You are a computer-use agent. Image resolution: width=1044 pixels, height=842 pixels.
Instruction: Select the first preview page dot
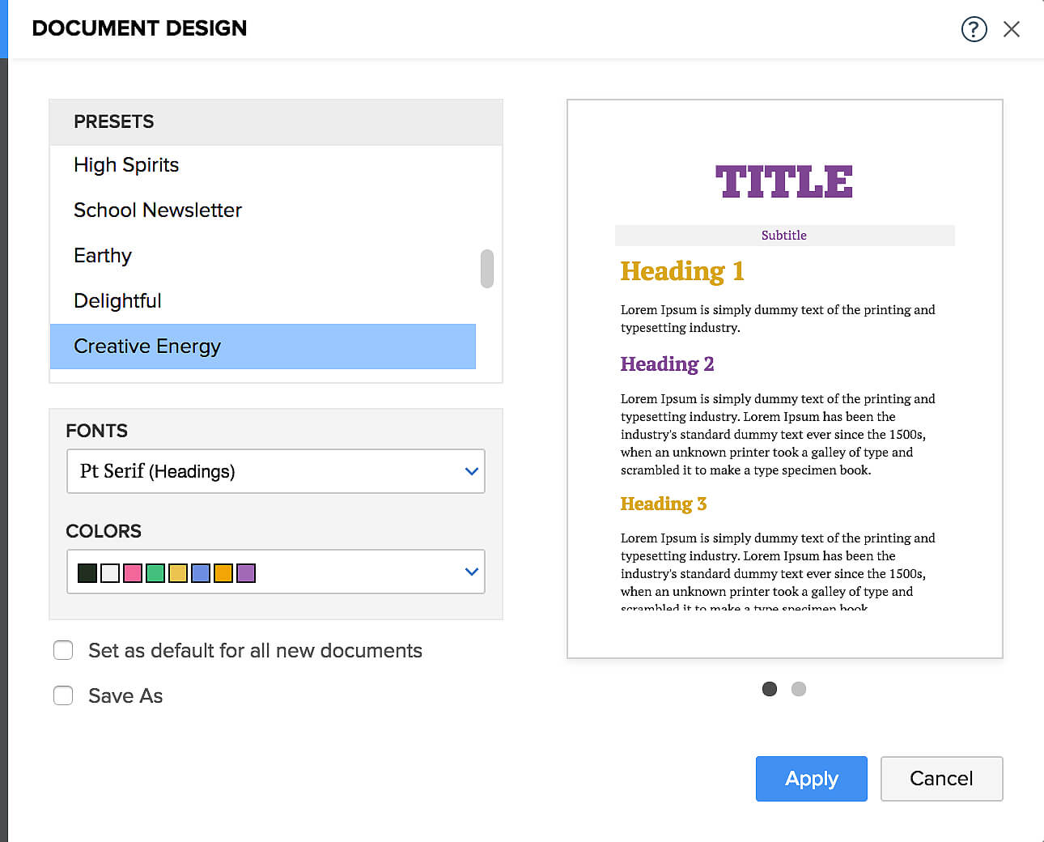click(x=770, y=689)
